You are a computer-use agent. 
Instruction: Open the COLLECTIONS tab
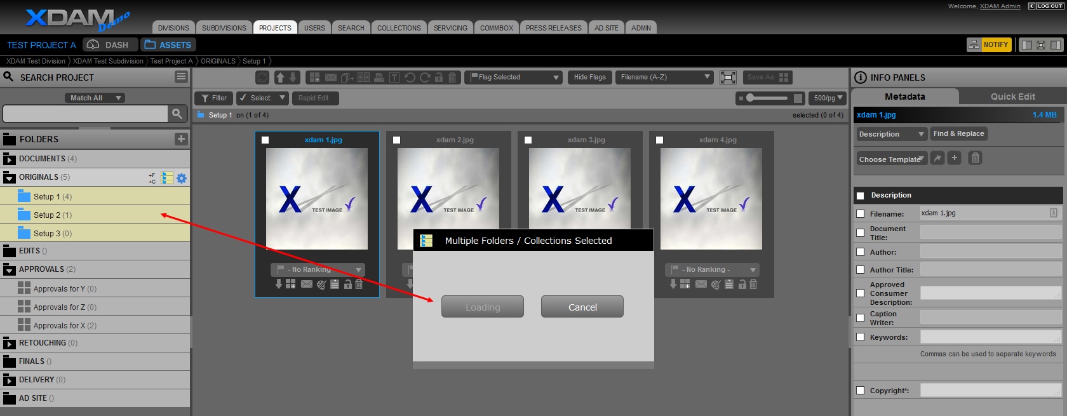tap(399, 28)
